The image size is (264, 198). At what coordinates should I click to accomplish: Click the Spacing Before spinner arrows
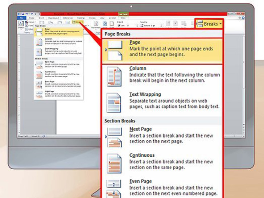(x=161, y=26)
